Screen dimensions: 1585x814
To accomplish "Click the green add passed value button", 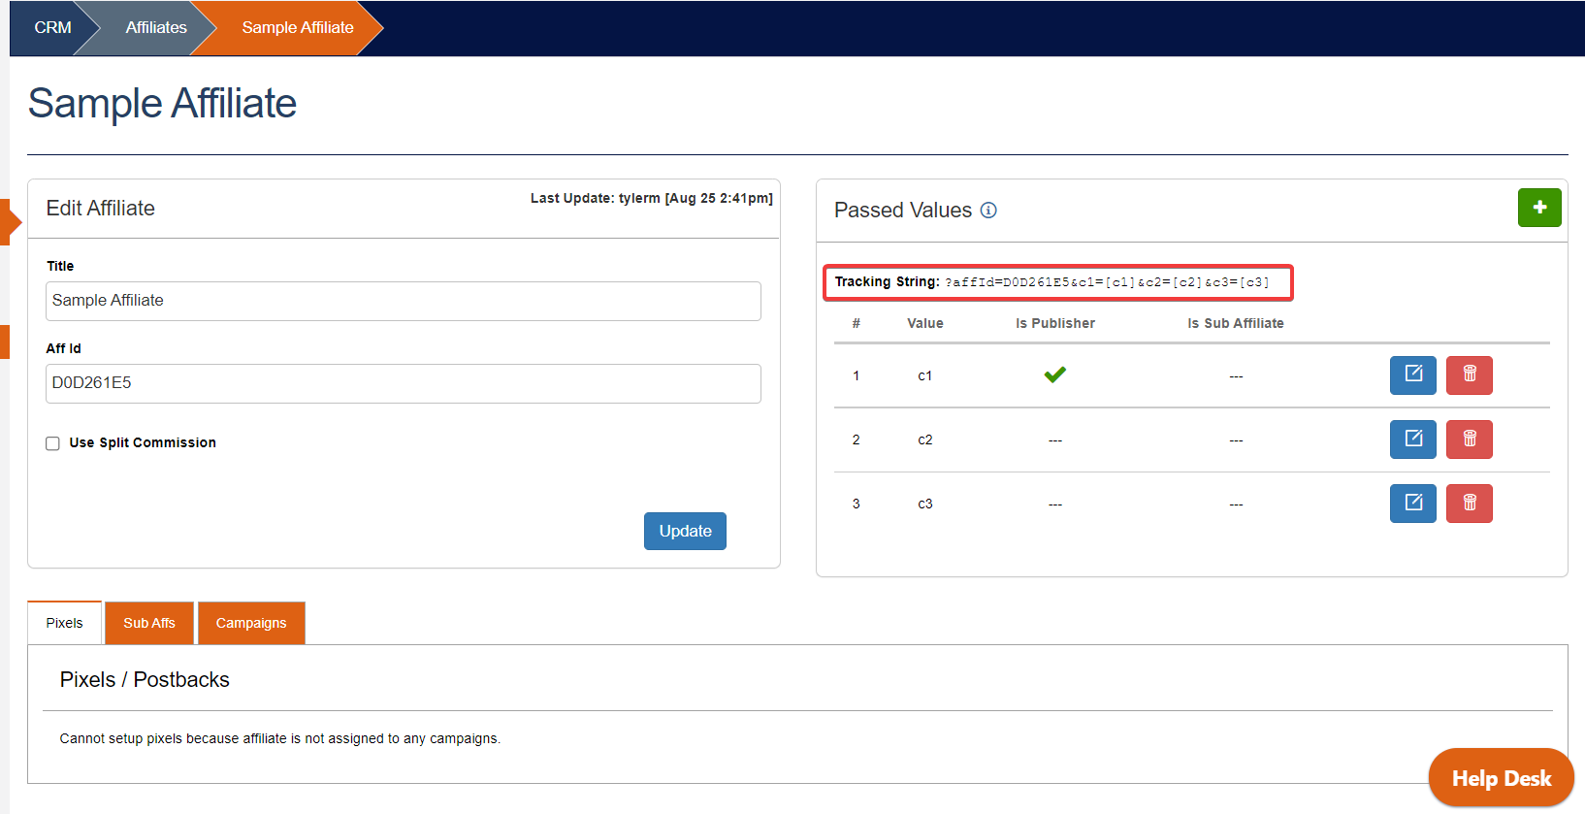I will (1538, 208).
